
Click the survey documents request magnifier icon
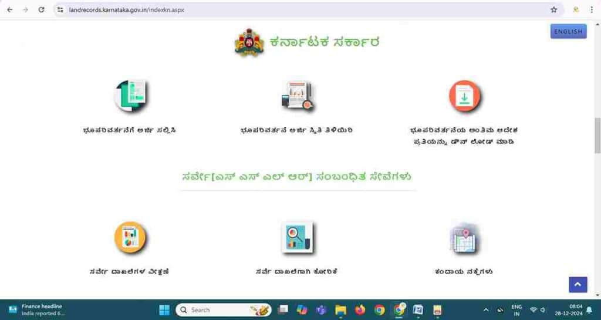297,237
